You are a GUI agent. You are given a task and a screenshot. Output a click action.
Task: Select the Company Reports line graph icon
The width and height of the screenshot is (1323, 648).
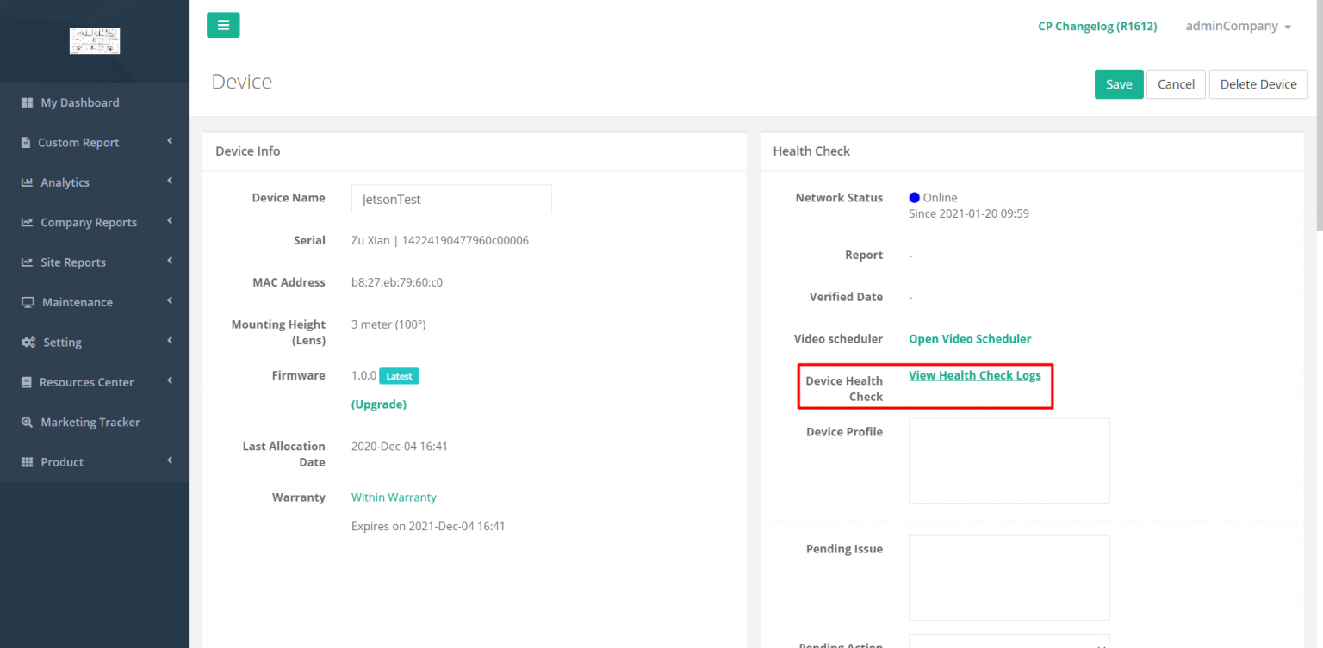(x=26, y=222)
